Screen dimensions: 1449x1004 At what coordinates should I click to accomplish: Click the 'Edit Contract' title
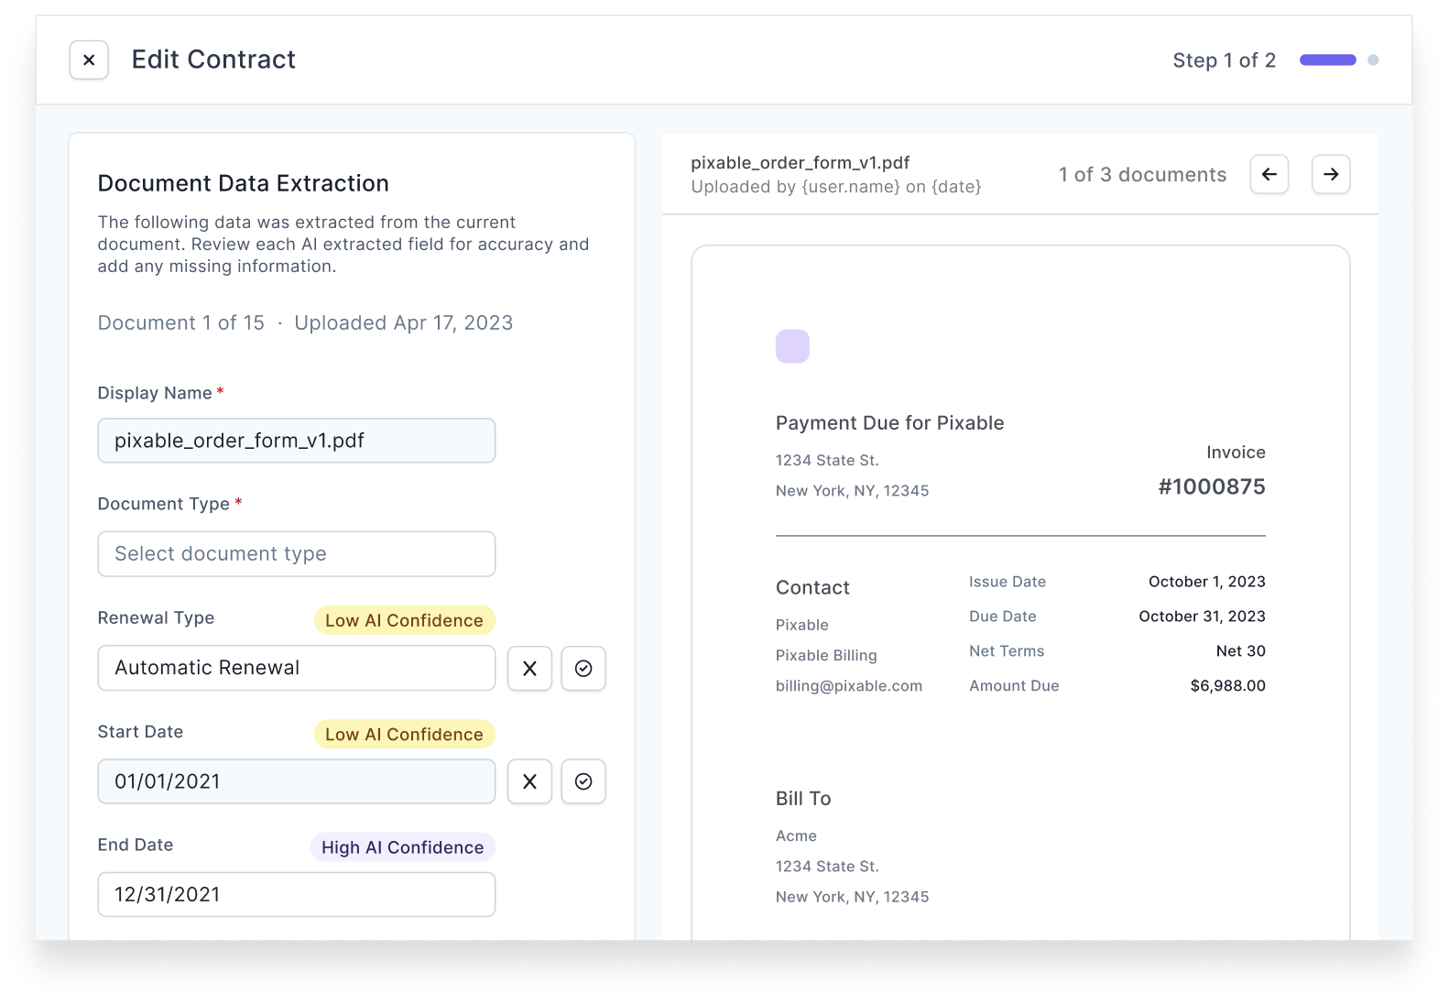[213, 60]
